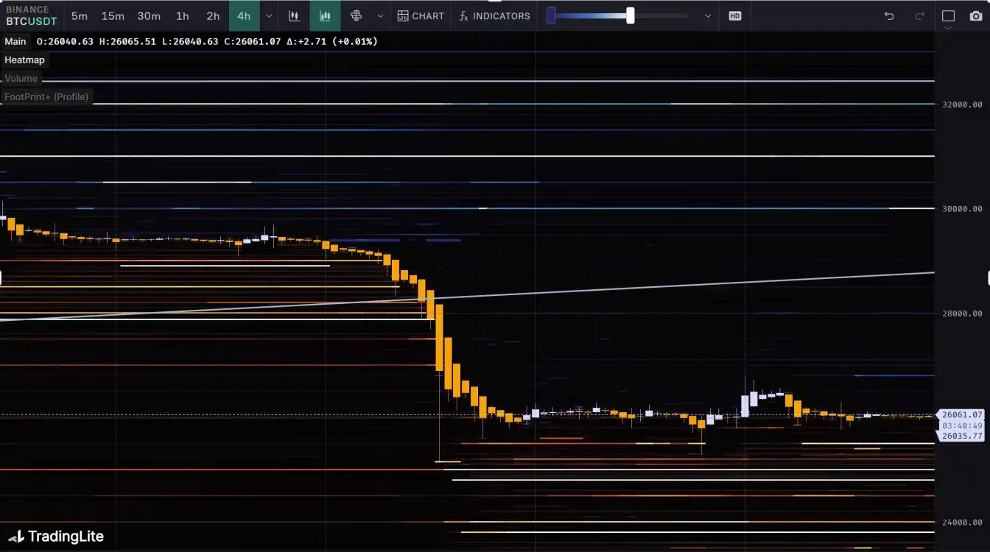Select the crosshair cursor tool icon
Image resolution: width=990 pixels, height=552 pixels.
(x=357, y=15)
